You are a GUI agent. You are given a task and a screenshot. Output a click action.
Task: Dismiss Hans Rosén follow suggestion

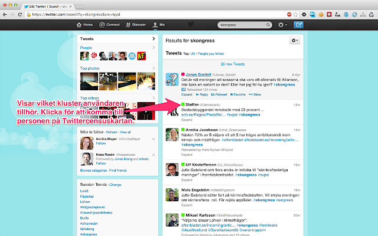pyautogui.click(x=154, y=155)
